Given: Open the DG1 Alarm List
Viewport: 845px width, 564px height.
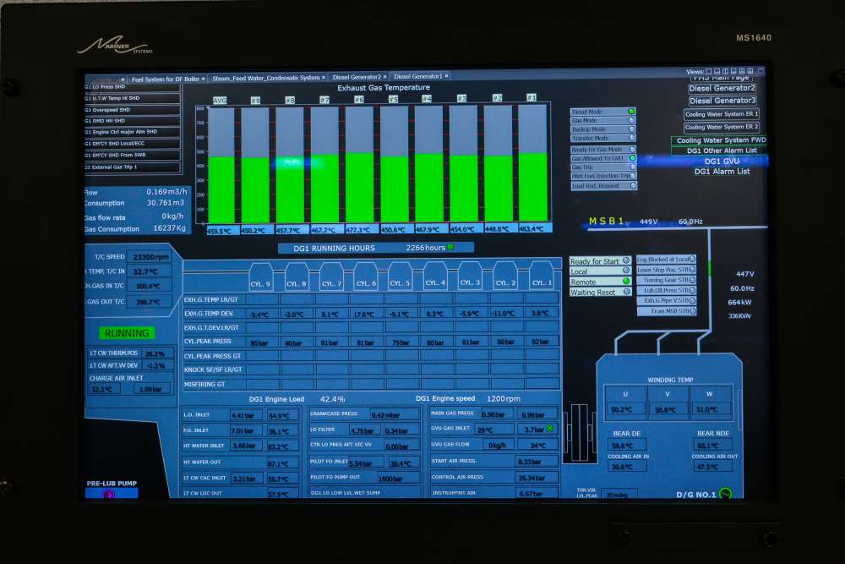Looking at the screenshot, I should [722, 172].
